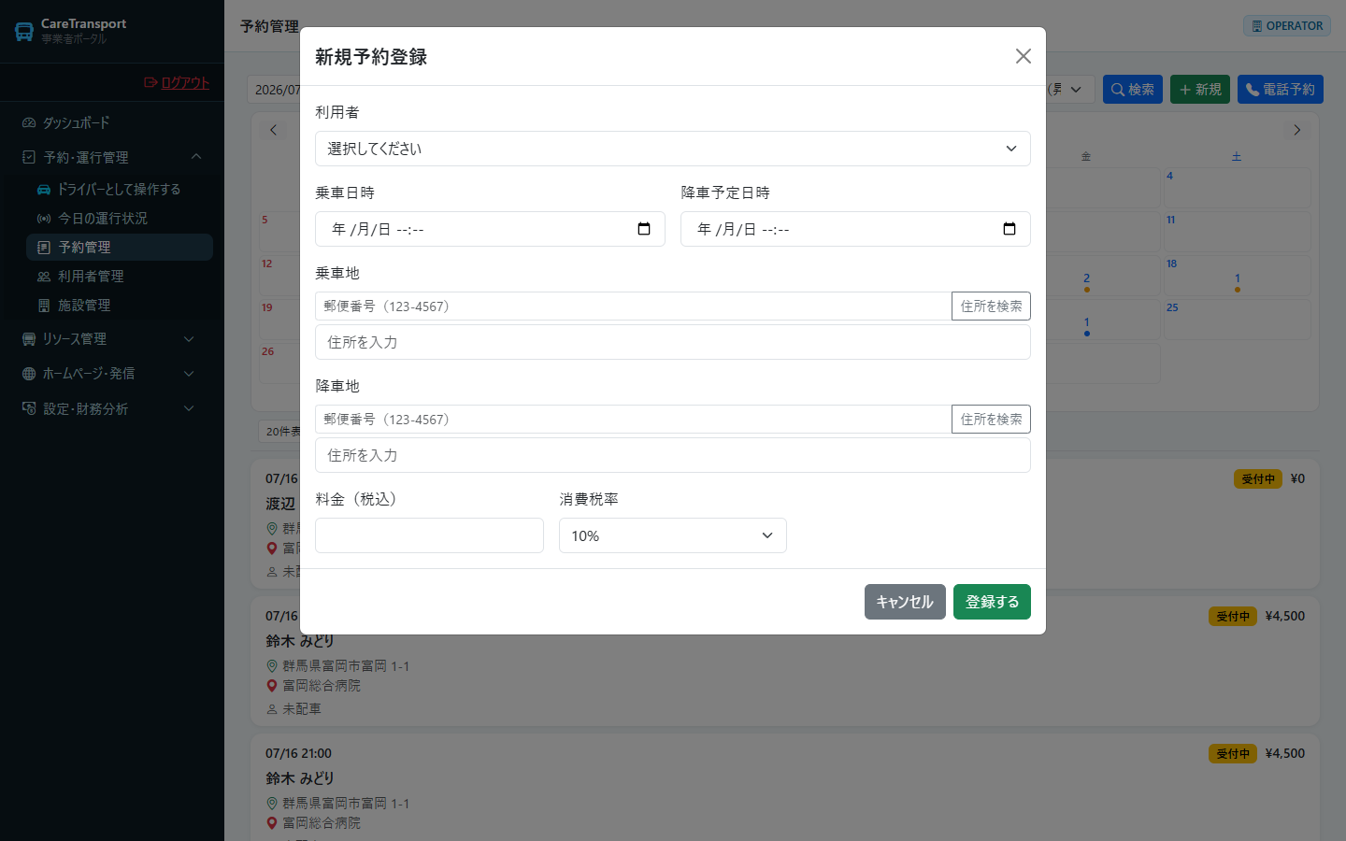Expand the リソース管理 section chevron
Image resolution: width=1346 pixels, height=841 pixels.
[x=189, y=339]
